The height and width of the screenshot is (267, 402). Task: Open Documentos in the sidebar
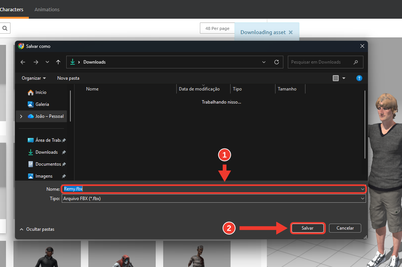(x=45, y=164)
